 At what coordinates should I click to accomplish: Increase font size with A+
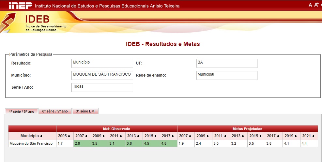(316, 5)
